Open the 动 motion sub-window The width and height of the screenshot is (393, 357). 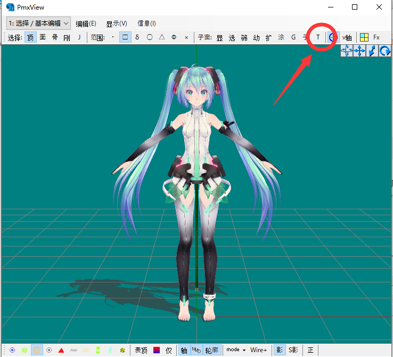256,38
